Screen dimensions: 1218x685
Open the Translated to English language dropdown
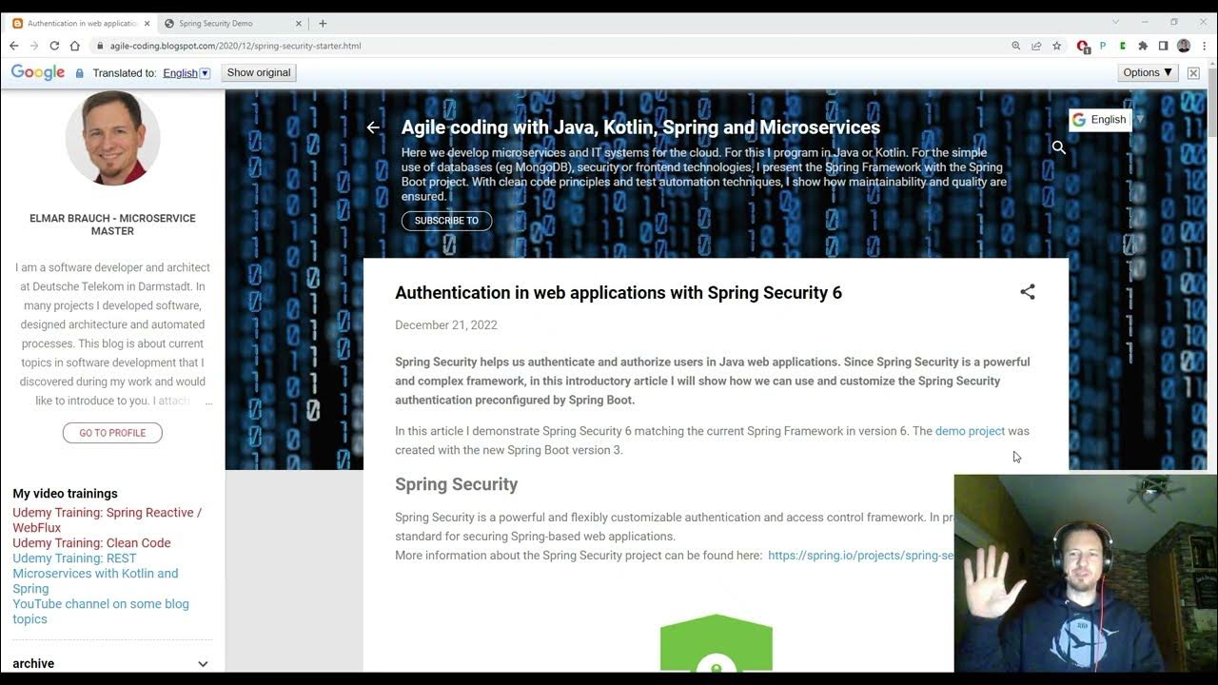click(187, 73)
